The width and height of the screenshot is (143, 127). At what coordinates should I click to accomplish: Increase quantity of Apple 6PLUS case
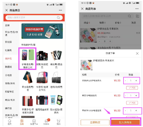coord(136,80)
